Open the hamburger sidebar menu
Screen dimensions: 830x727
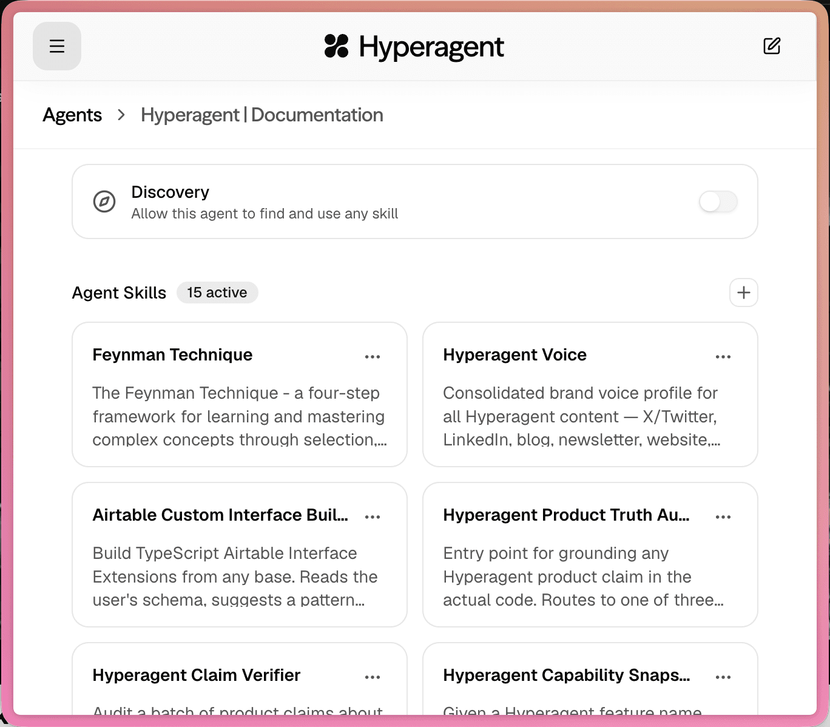point(57,46)
